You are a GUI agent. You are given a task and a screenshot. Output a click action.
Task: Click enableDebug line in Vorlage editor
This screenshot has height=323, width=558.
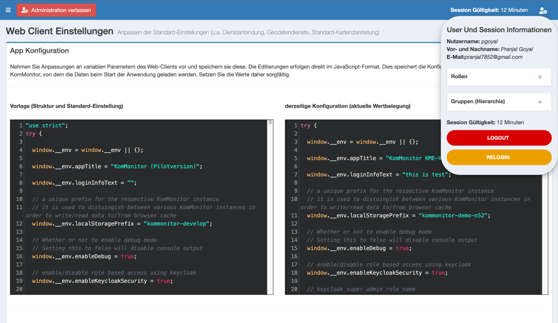point(84,256)
